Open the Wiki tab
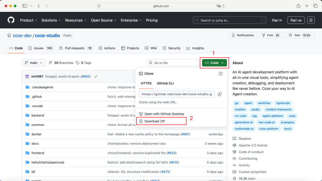This screenshot has width=322, height=181. coord(151,48)
